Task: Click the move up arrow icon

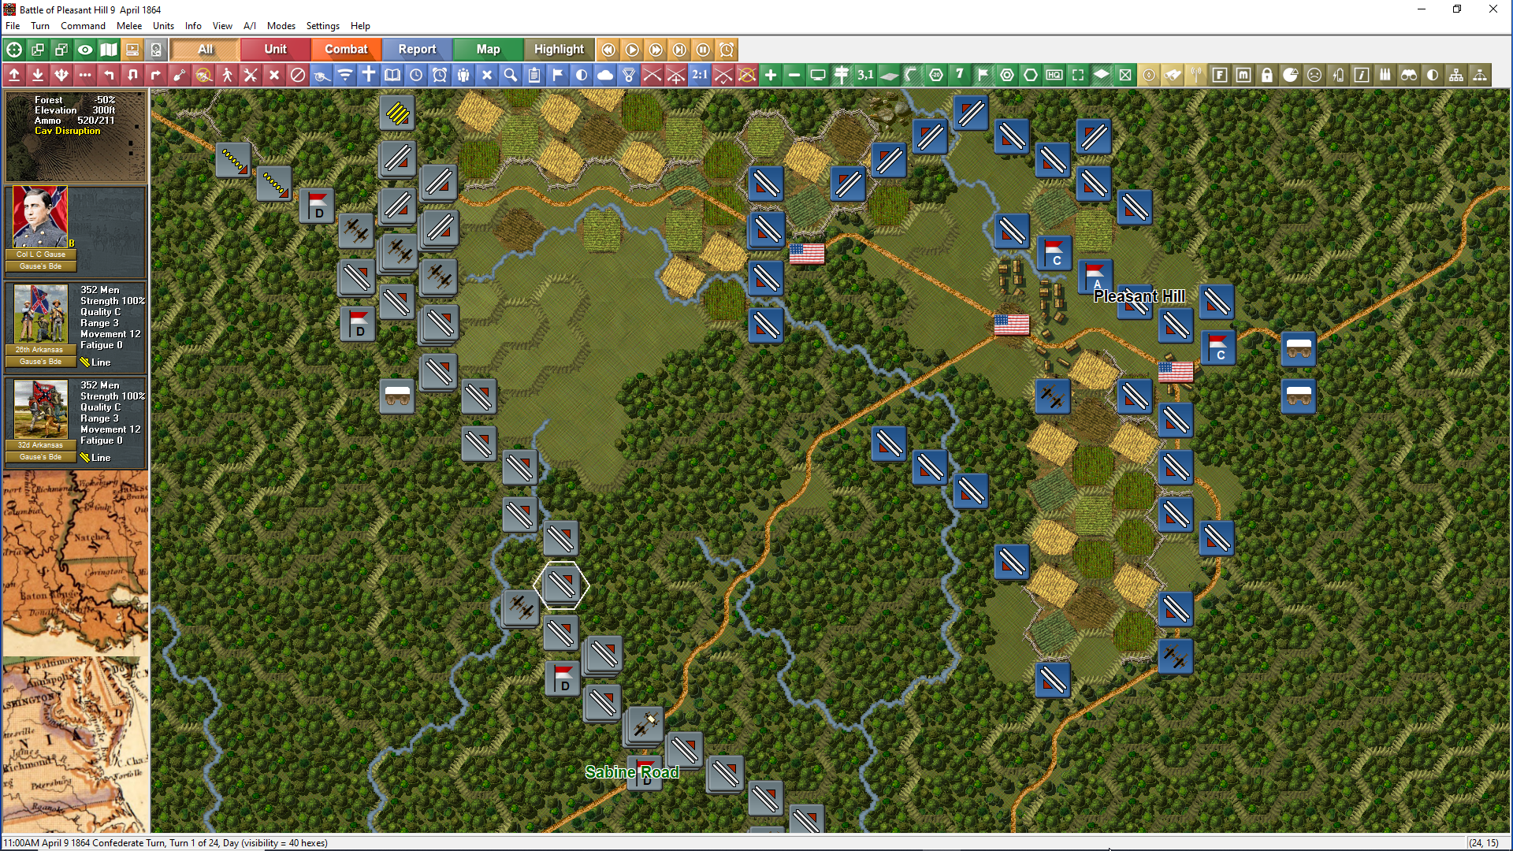Action: (x=14, y=75)
